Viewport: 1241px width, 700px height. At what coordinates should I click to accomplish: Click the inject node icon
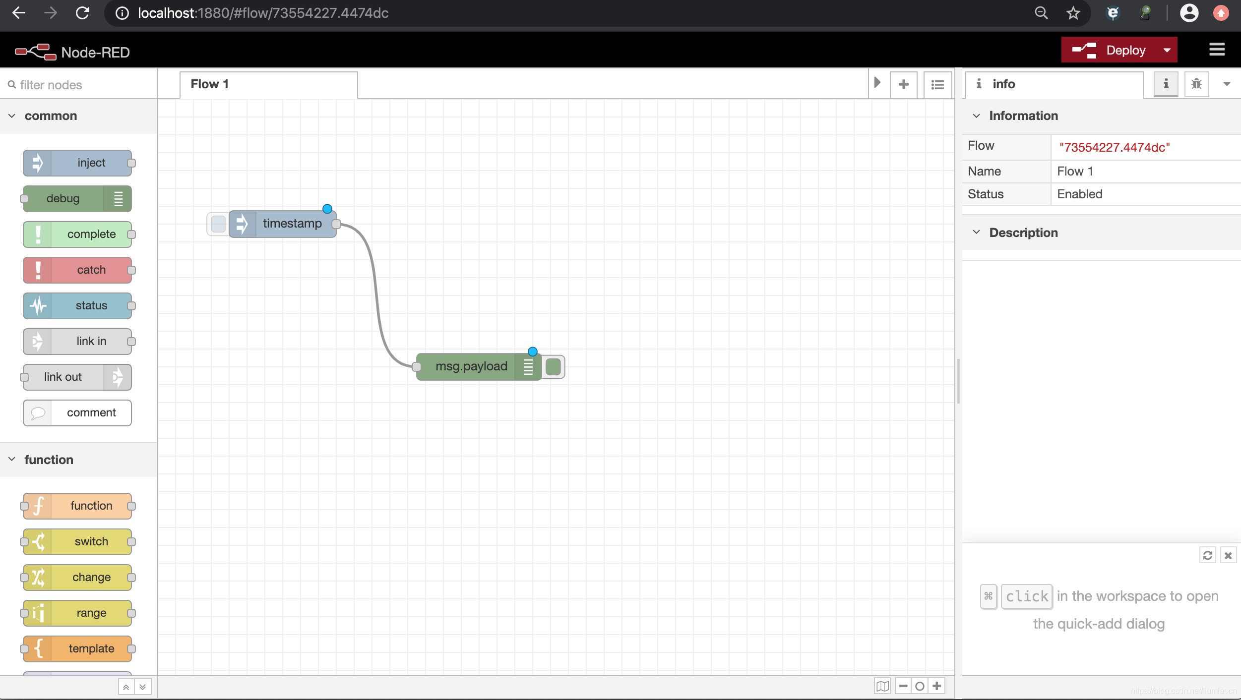(x=37, y=163)
